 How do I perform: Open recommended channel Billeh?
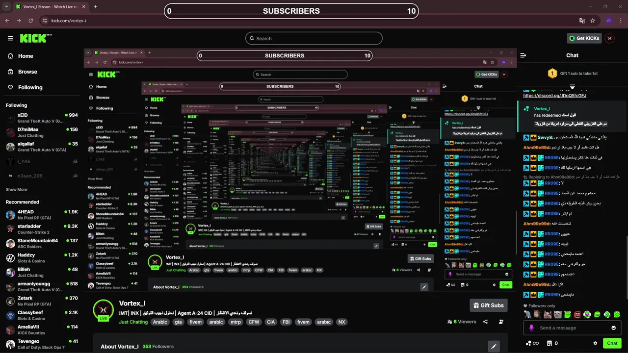click(x=42, y=272)
